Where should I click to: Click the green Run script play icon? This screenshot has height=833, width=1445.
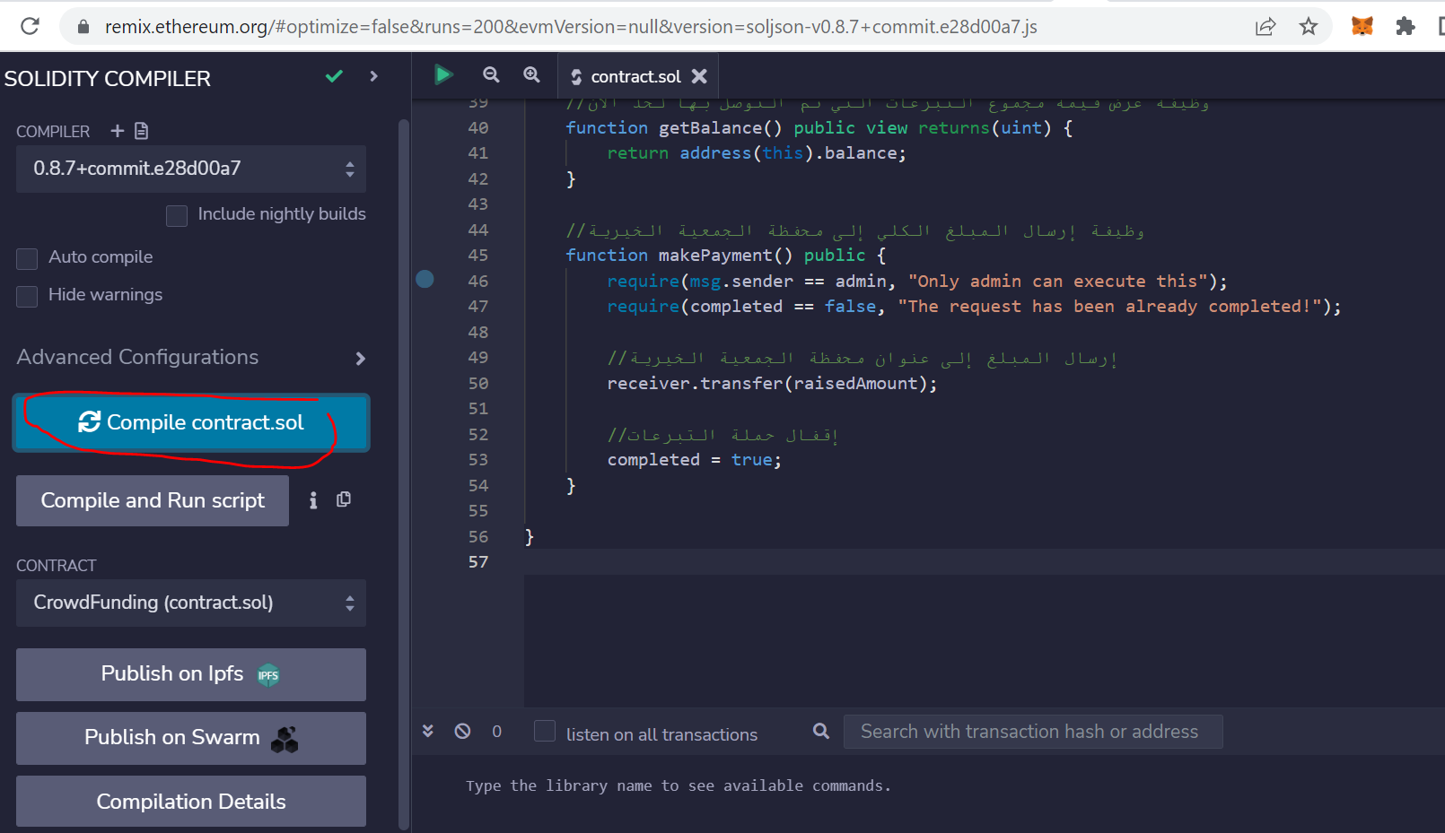point(442,75)
